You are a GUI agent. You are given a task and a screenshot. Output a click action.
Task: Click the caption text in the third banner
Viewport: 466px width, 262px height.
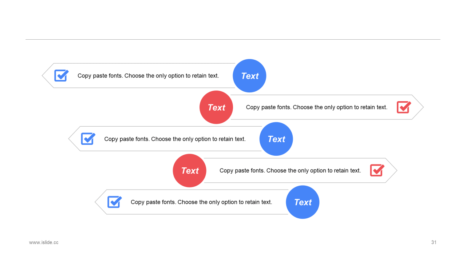tap(175, 139)
